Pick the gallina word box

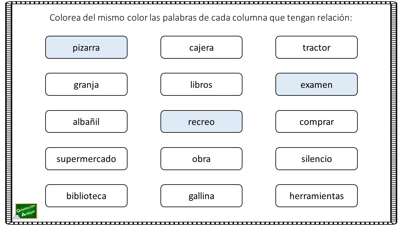(201, 196)
